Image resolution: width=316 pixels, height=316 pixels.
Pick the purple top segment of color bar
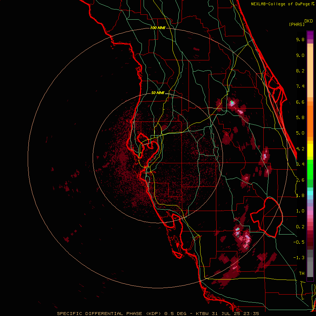[x=310, y=35]
